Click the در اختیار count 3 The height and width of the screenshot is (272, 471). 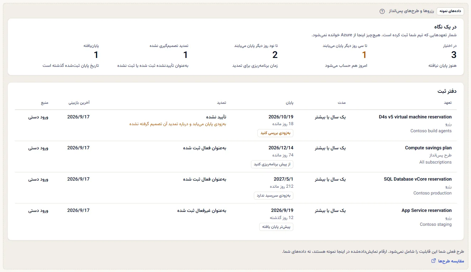coord(454,55)
